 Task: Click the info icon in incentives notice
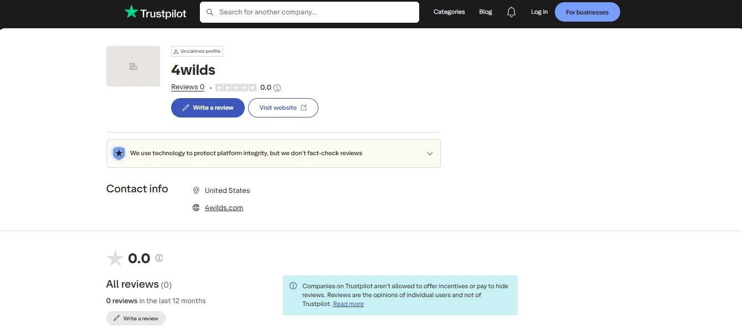(x=293, y=286)
